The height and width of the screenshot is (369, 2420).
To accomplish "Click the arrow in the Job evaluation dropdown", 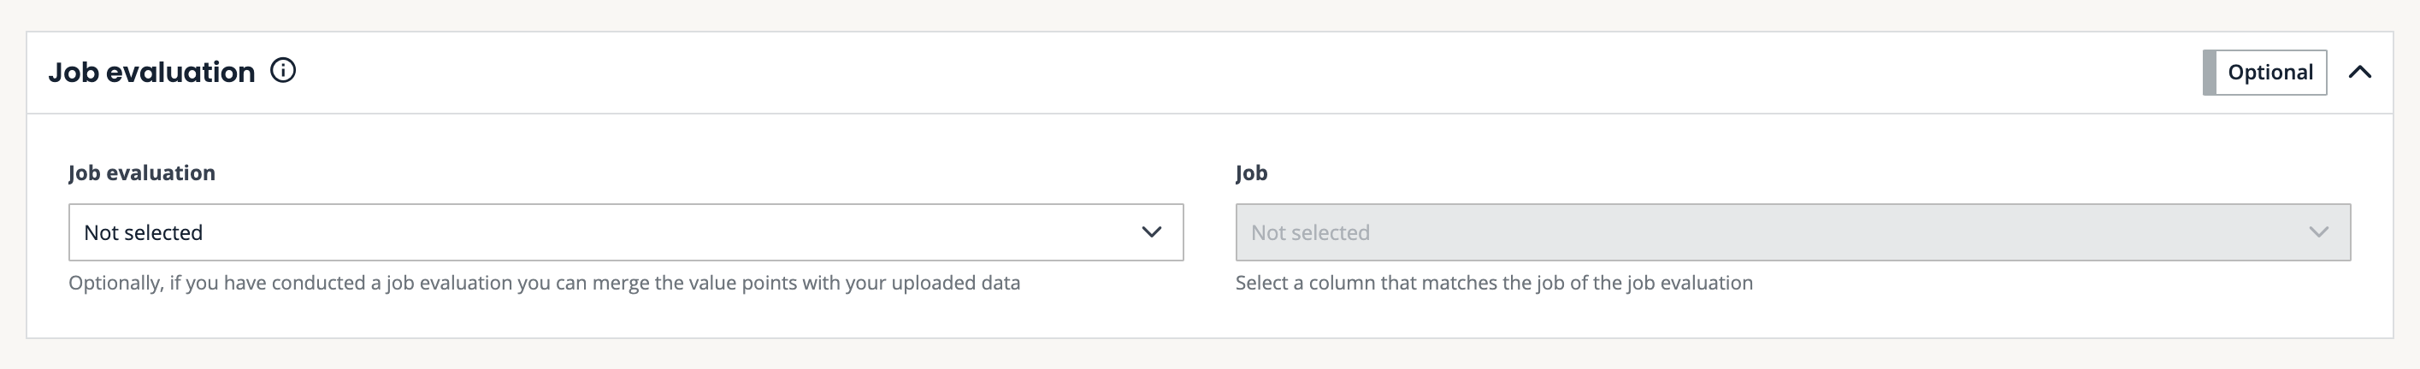I will coord(1151,232).
